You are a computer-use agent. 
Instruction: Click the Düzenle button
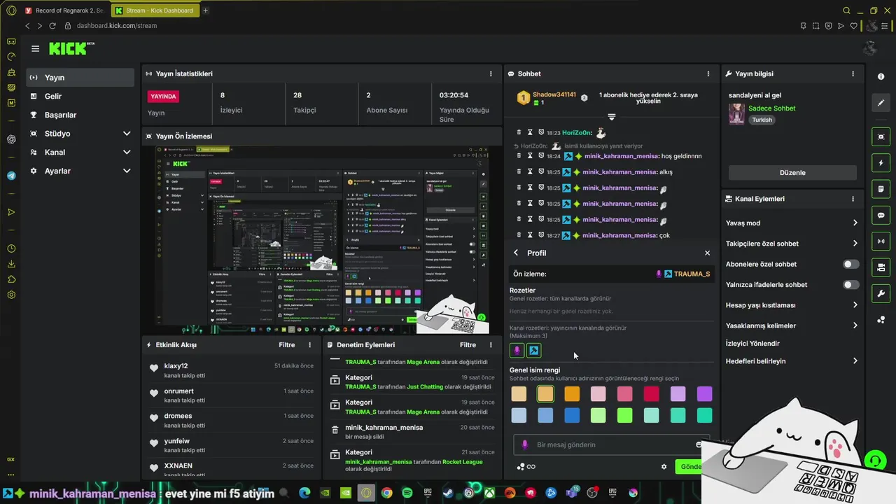pyautogui.click(x=792, y=173)
